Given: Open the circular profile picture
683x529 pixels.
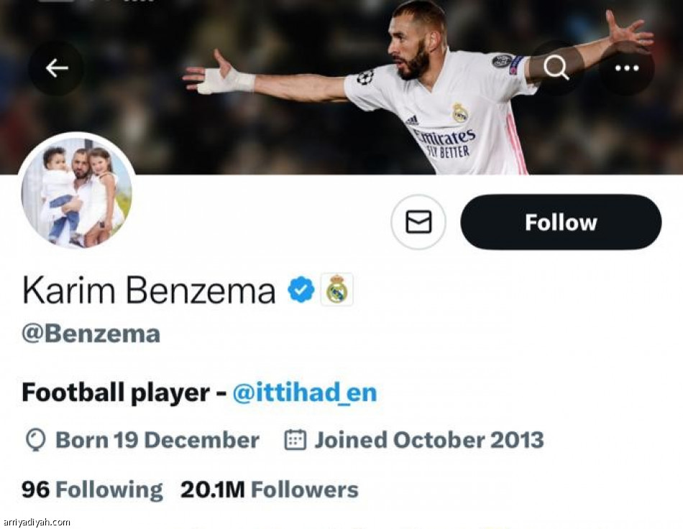Looking at the screenshot, I should (x=76, y=192).
